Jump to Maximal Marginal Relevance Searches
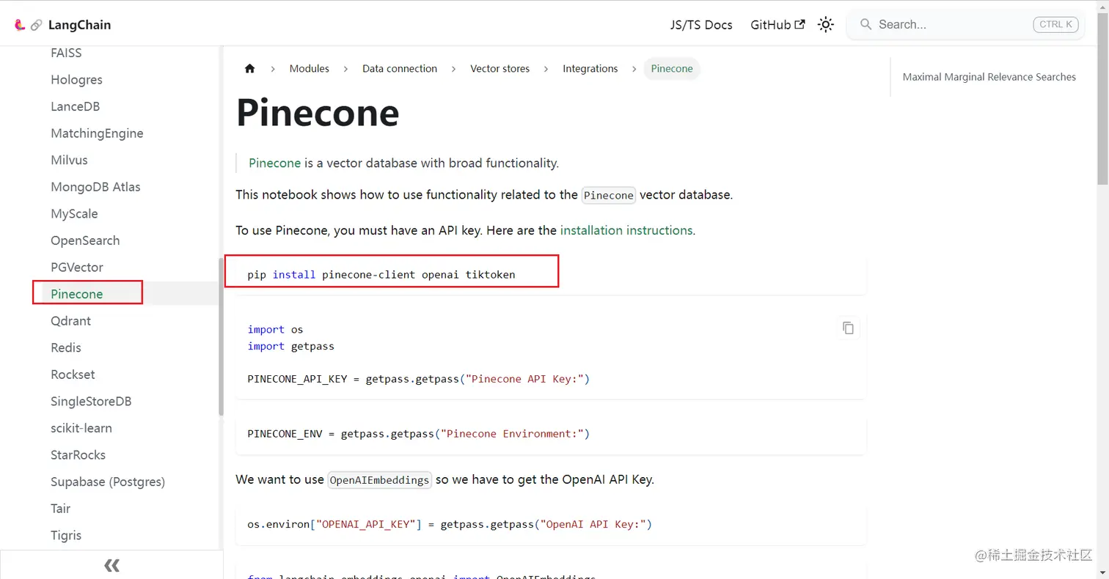This screenshot has width=1109, height=579. [x=989, y=77]
